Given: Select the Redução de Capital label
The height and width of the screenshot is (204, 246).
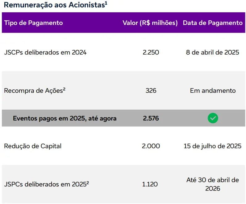Looking at the screenshot, I should coord(33,146).
